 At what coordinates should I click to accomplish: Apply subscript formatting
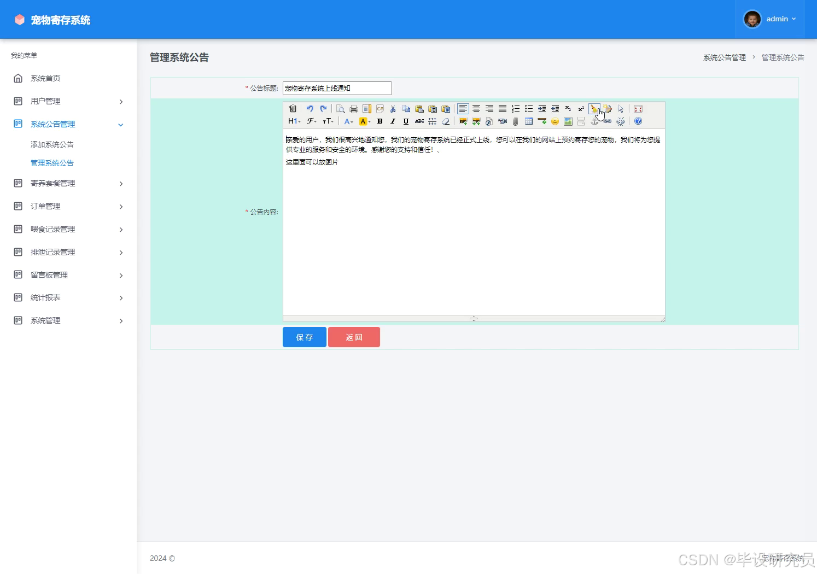568,109
